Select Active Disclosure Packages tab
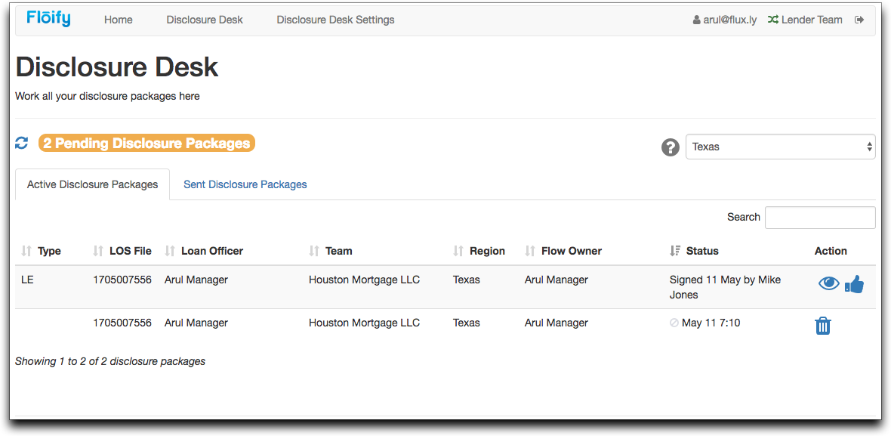Screen dimensions: 891x436 (x=93, y=184)
